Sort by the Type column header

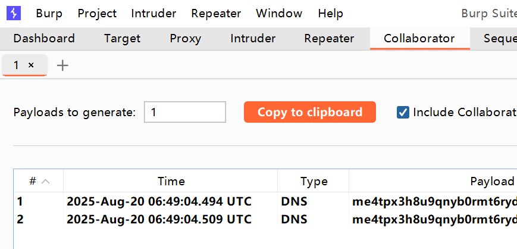(x=313, y=181)
